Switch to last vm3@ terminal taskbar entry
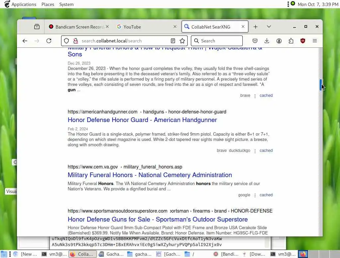 pyautogui.click(x=283, y=254)
